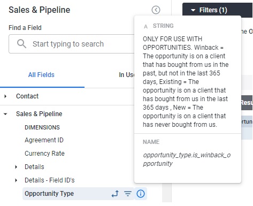Click the string type icon in tooltip
Viewport: 253px width, 206px height.
tap(145, 26)
